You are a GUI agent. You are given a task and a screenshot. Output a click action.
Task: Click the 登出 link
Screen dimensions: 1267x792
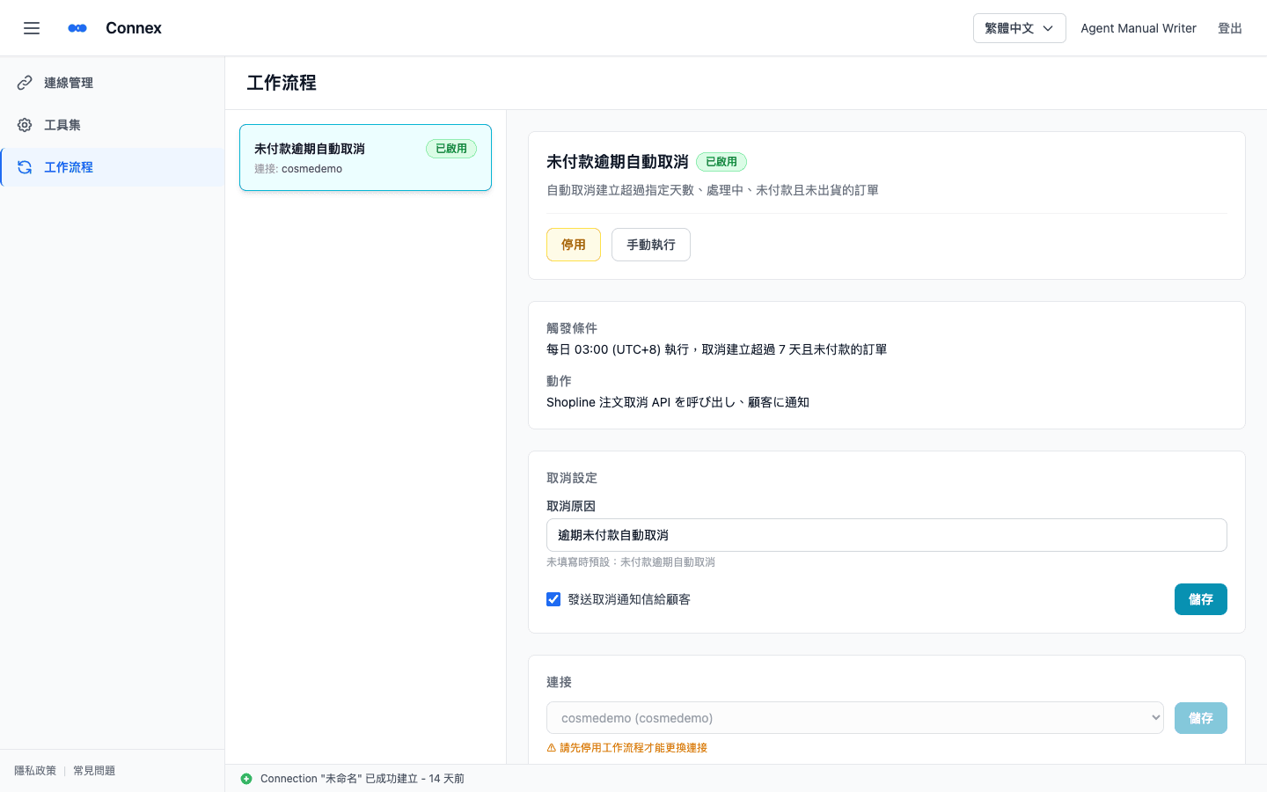[x=1230, y=28]
